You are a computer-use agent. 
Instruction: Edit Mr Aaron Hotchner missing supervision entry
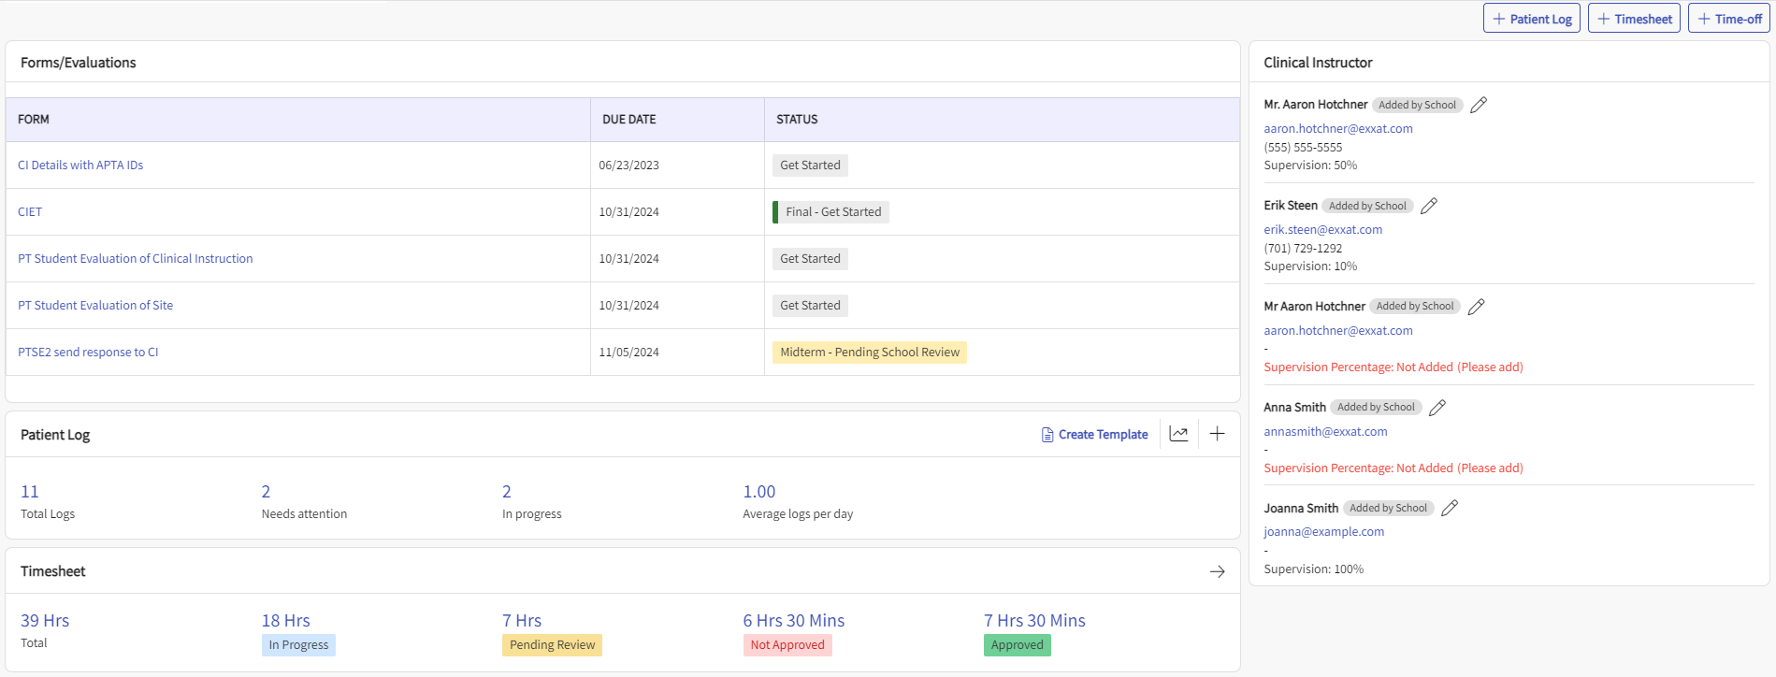(1476, 307)
